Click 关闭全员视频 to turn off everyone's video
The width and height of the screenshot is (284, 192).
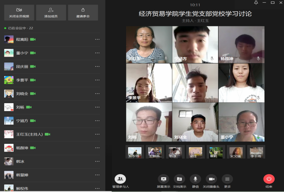click(19, 13)
